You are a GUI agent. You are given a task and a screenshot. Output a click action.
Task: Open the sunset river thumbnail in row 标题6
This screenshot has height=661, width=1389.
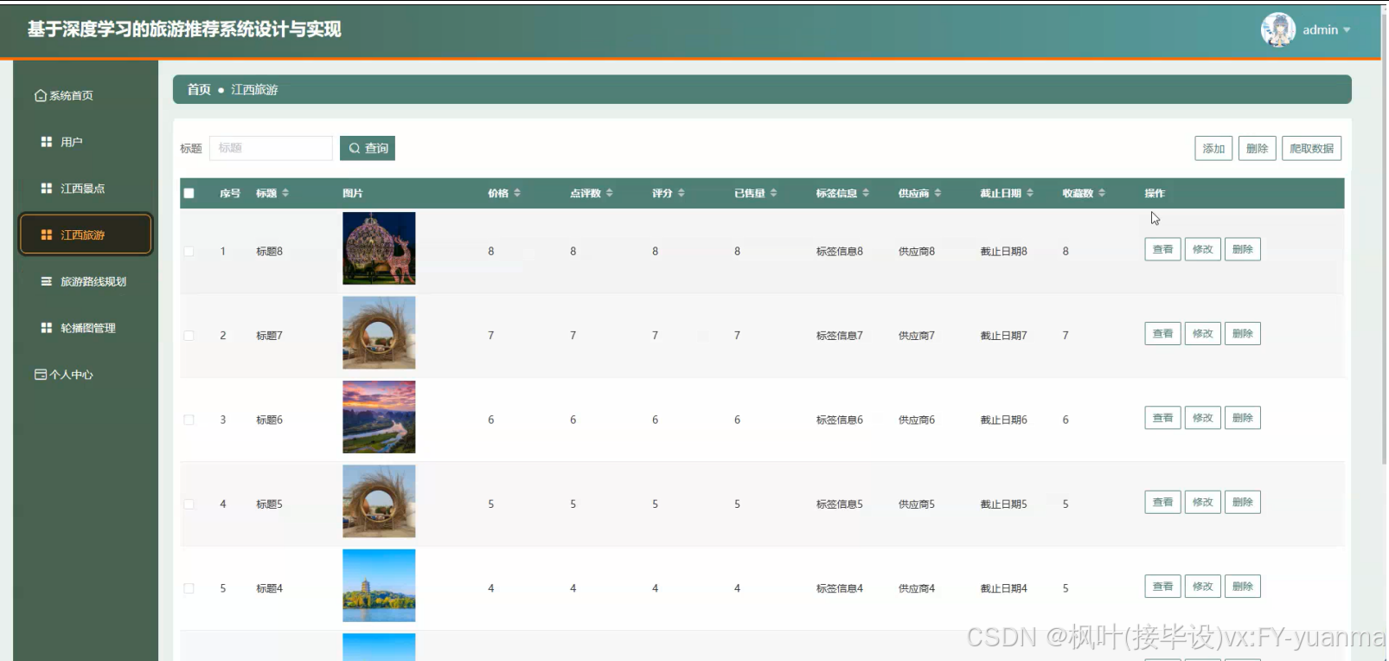pos(379,417)
